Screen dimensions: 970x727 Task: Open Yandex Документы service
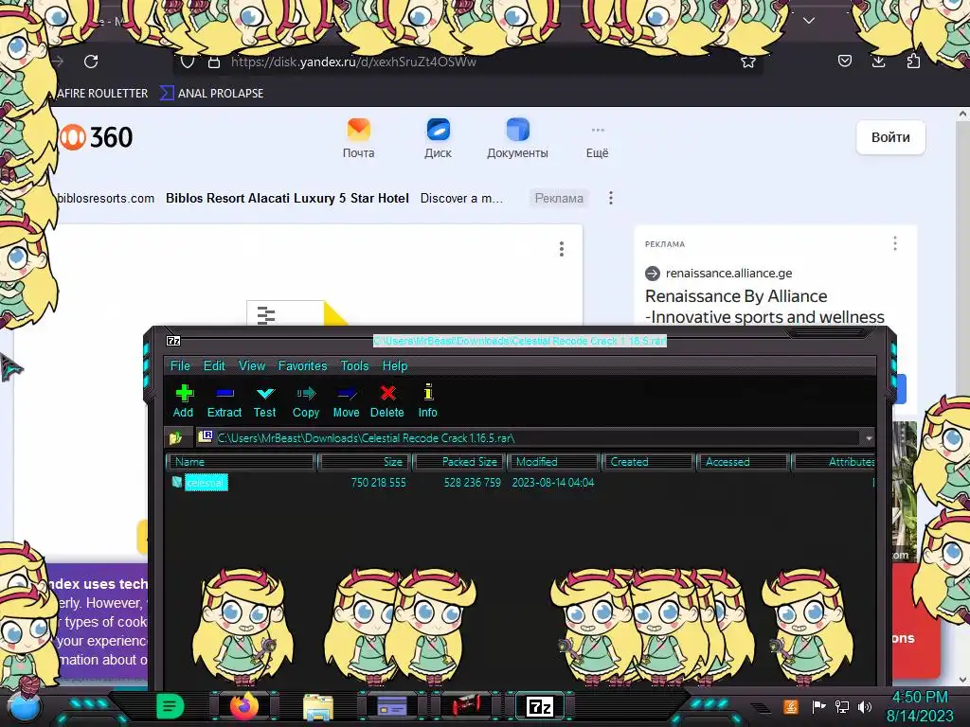pos(517,138)
